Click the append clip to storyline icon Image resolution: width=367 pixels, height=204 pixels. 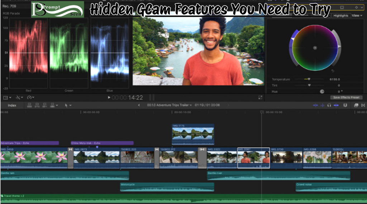pos(44,105)
